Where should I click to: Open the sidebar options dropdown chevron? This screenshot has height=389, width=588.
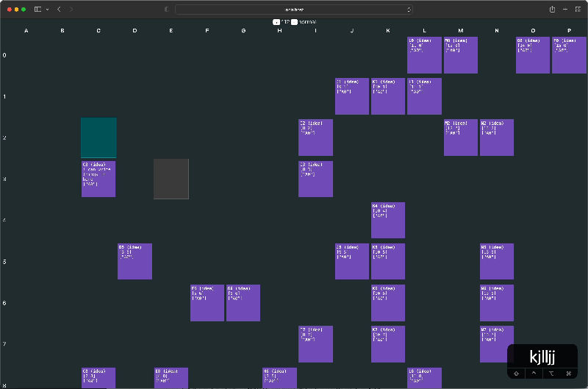coord(47,10)
